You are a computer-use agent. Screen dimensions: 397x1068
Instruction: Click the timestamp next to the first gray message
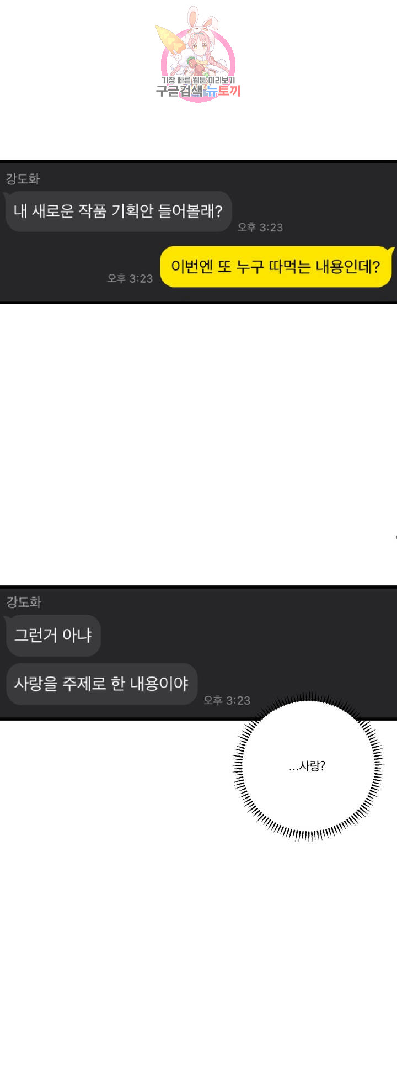[x=260, y=227]
